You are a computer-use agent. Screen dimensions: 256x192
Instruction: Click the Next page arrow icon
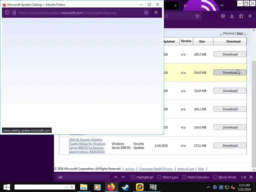245,34
